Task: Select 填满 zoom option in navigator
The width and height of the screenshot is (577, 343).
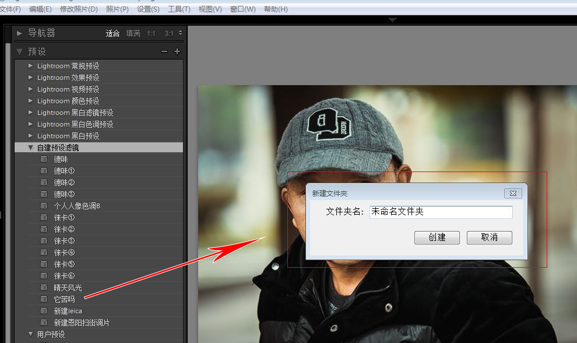Action: (x=133, y=33)
